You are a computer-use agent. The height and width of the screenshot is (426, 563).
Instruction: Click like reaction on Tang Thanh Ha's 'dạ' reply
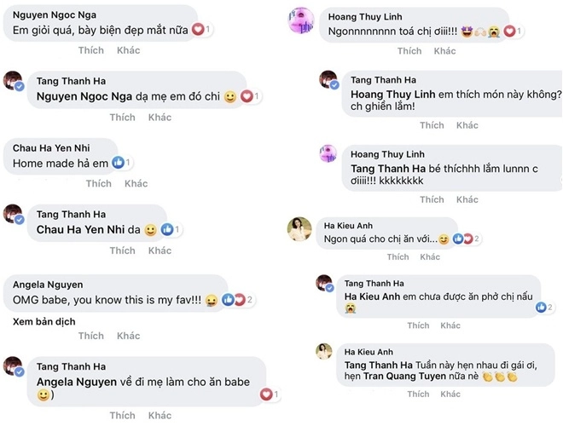168,229
